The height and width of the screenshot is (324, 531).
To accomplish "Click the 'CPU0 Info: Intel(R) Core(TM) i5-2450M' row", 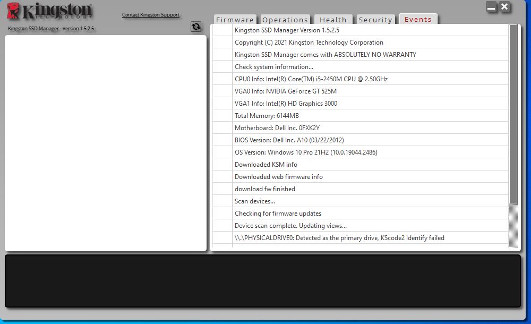I will point(361,79).
